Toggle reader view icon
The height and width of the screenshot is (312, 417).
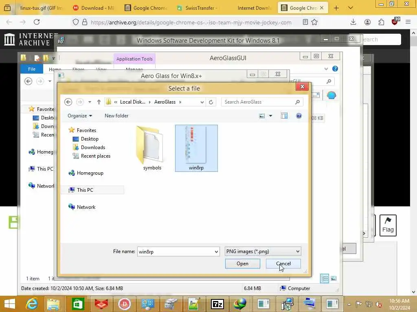[x=305, y=22]
